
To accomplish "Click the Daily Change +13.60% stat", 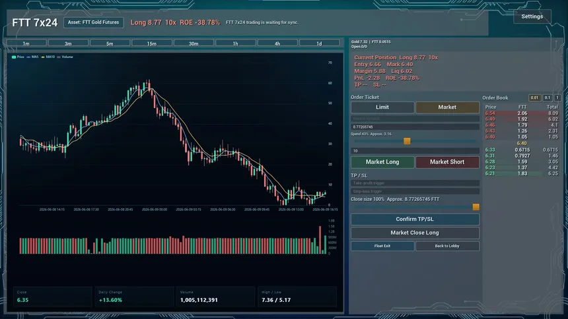I will [x=134, y=297].
